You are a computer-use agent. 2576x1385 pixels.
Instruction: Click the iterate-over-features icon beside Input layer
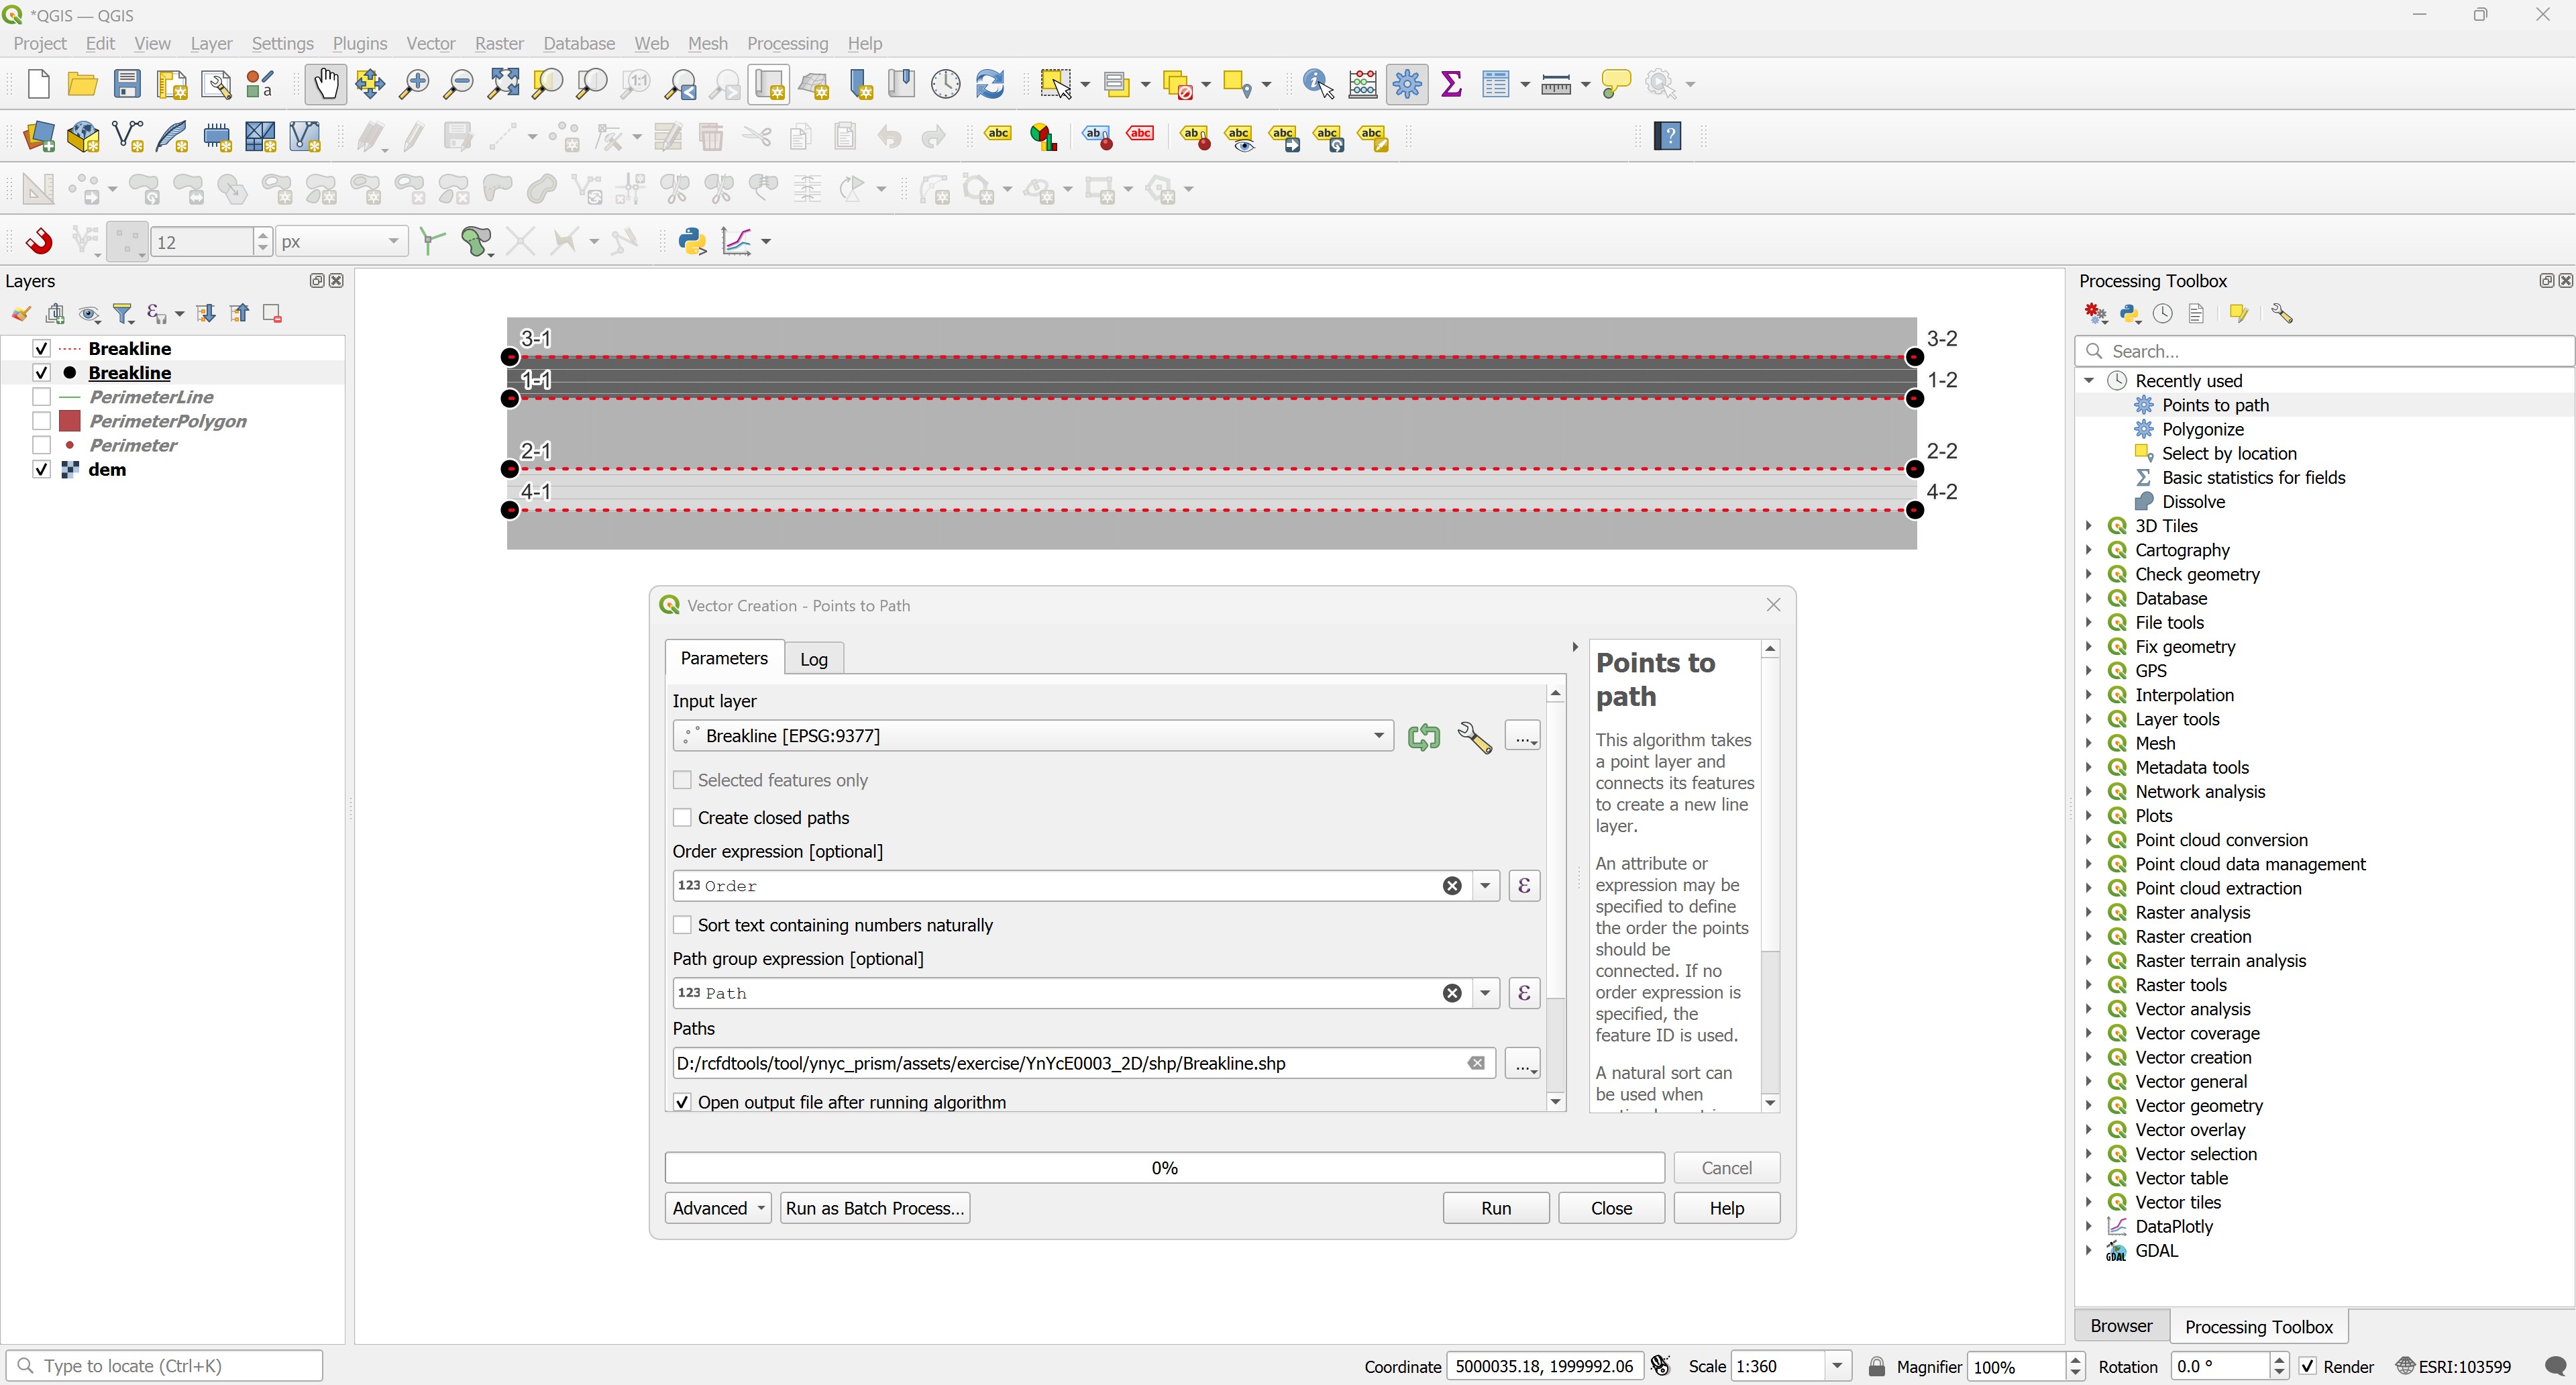click(1424, 737)
